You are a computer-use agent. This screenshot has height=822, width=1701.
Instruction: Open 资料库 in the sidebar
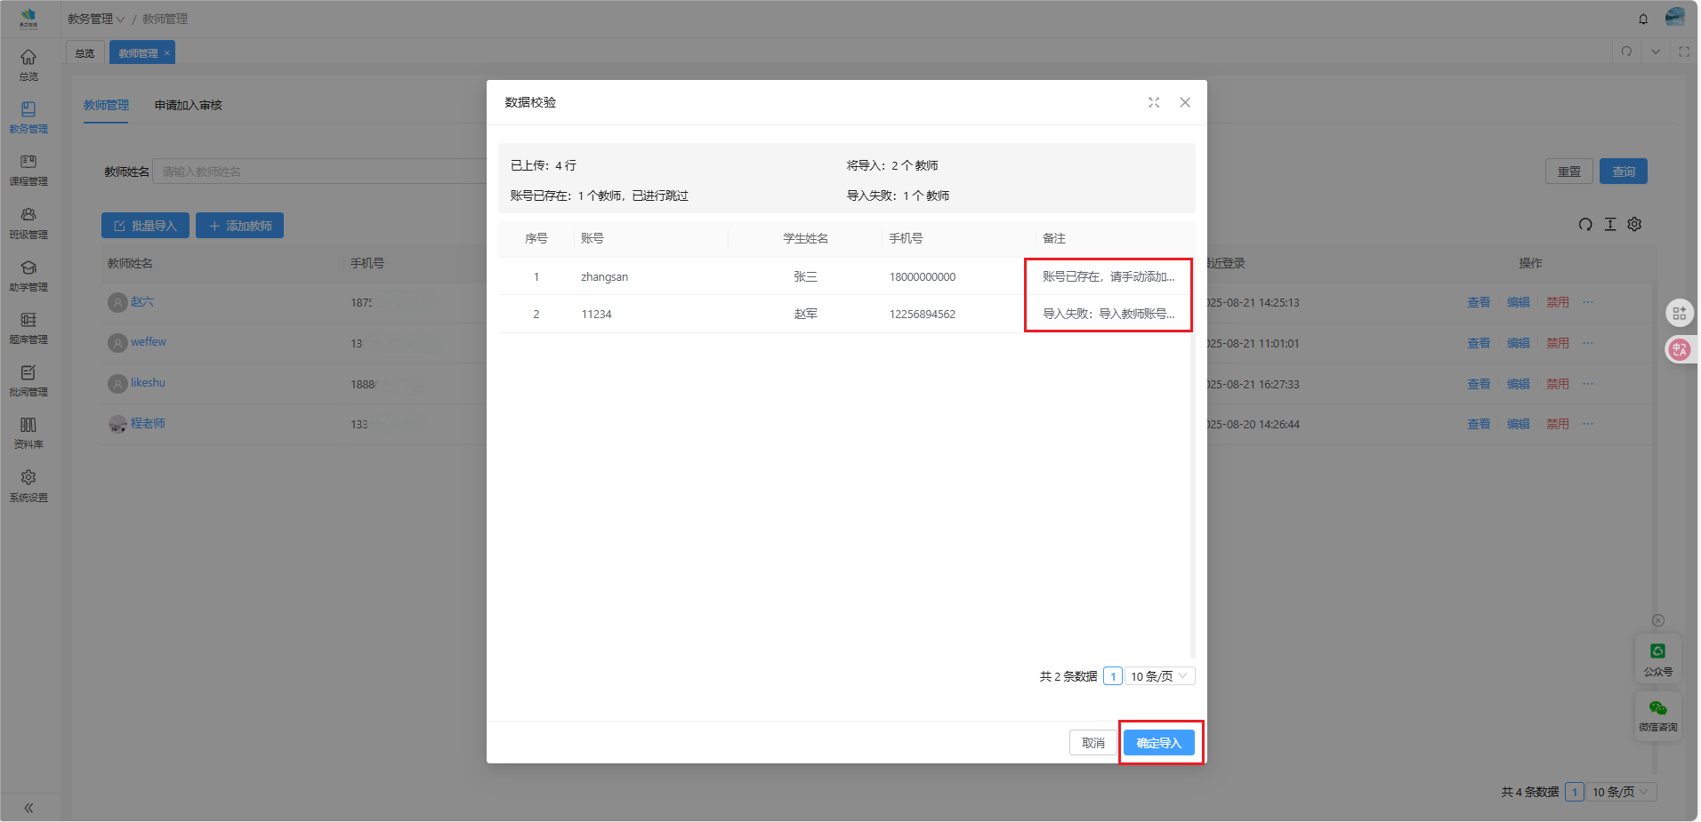click(x=28, y=433)
